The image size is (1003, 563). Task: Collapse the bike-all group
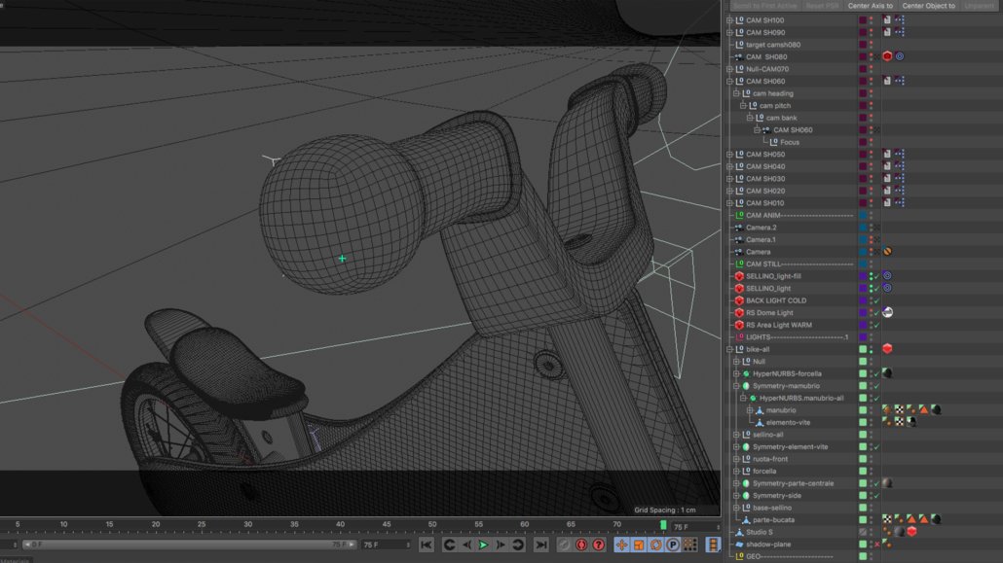729,349
